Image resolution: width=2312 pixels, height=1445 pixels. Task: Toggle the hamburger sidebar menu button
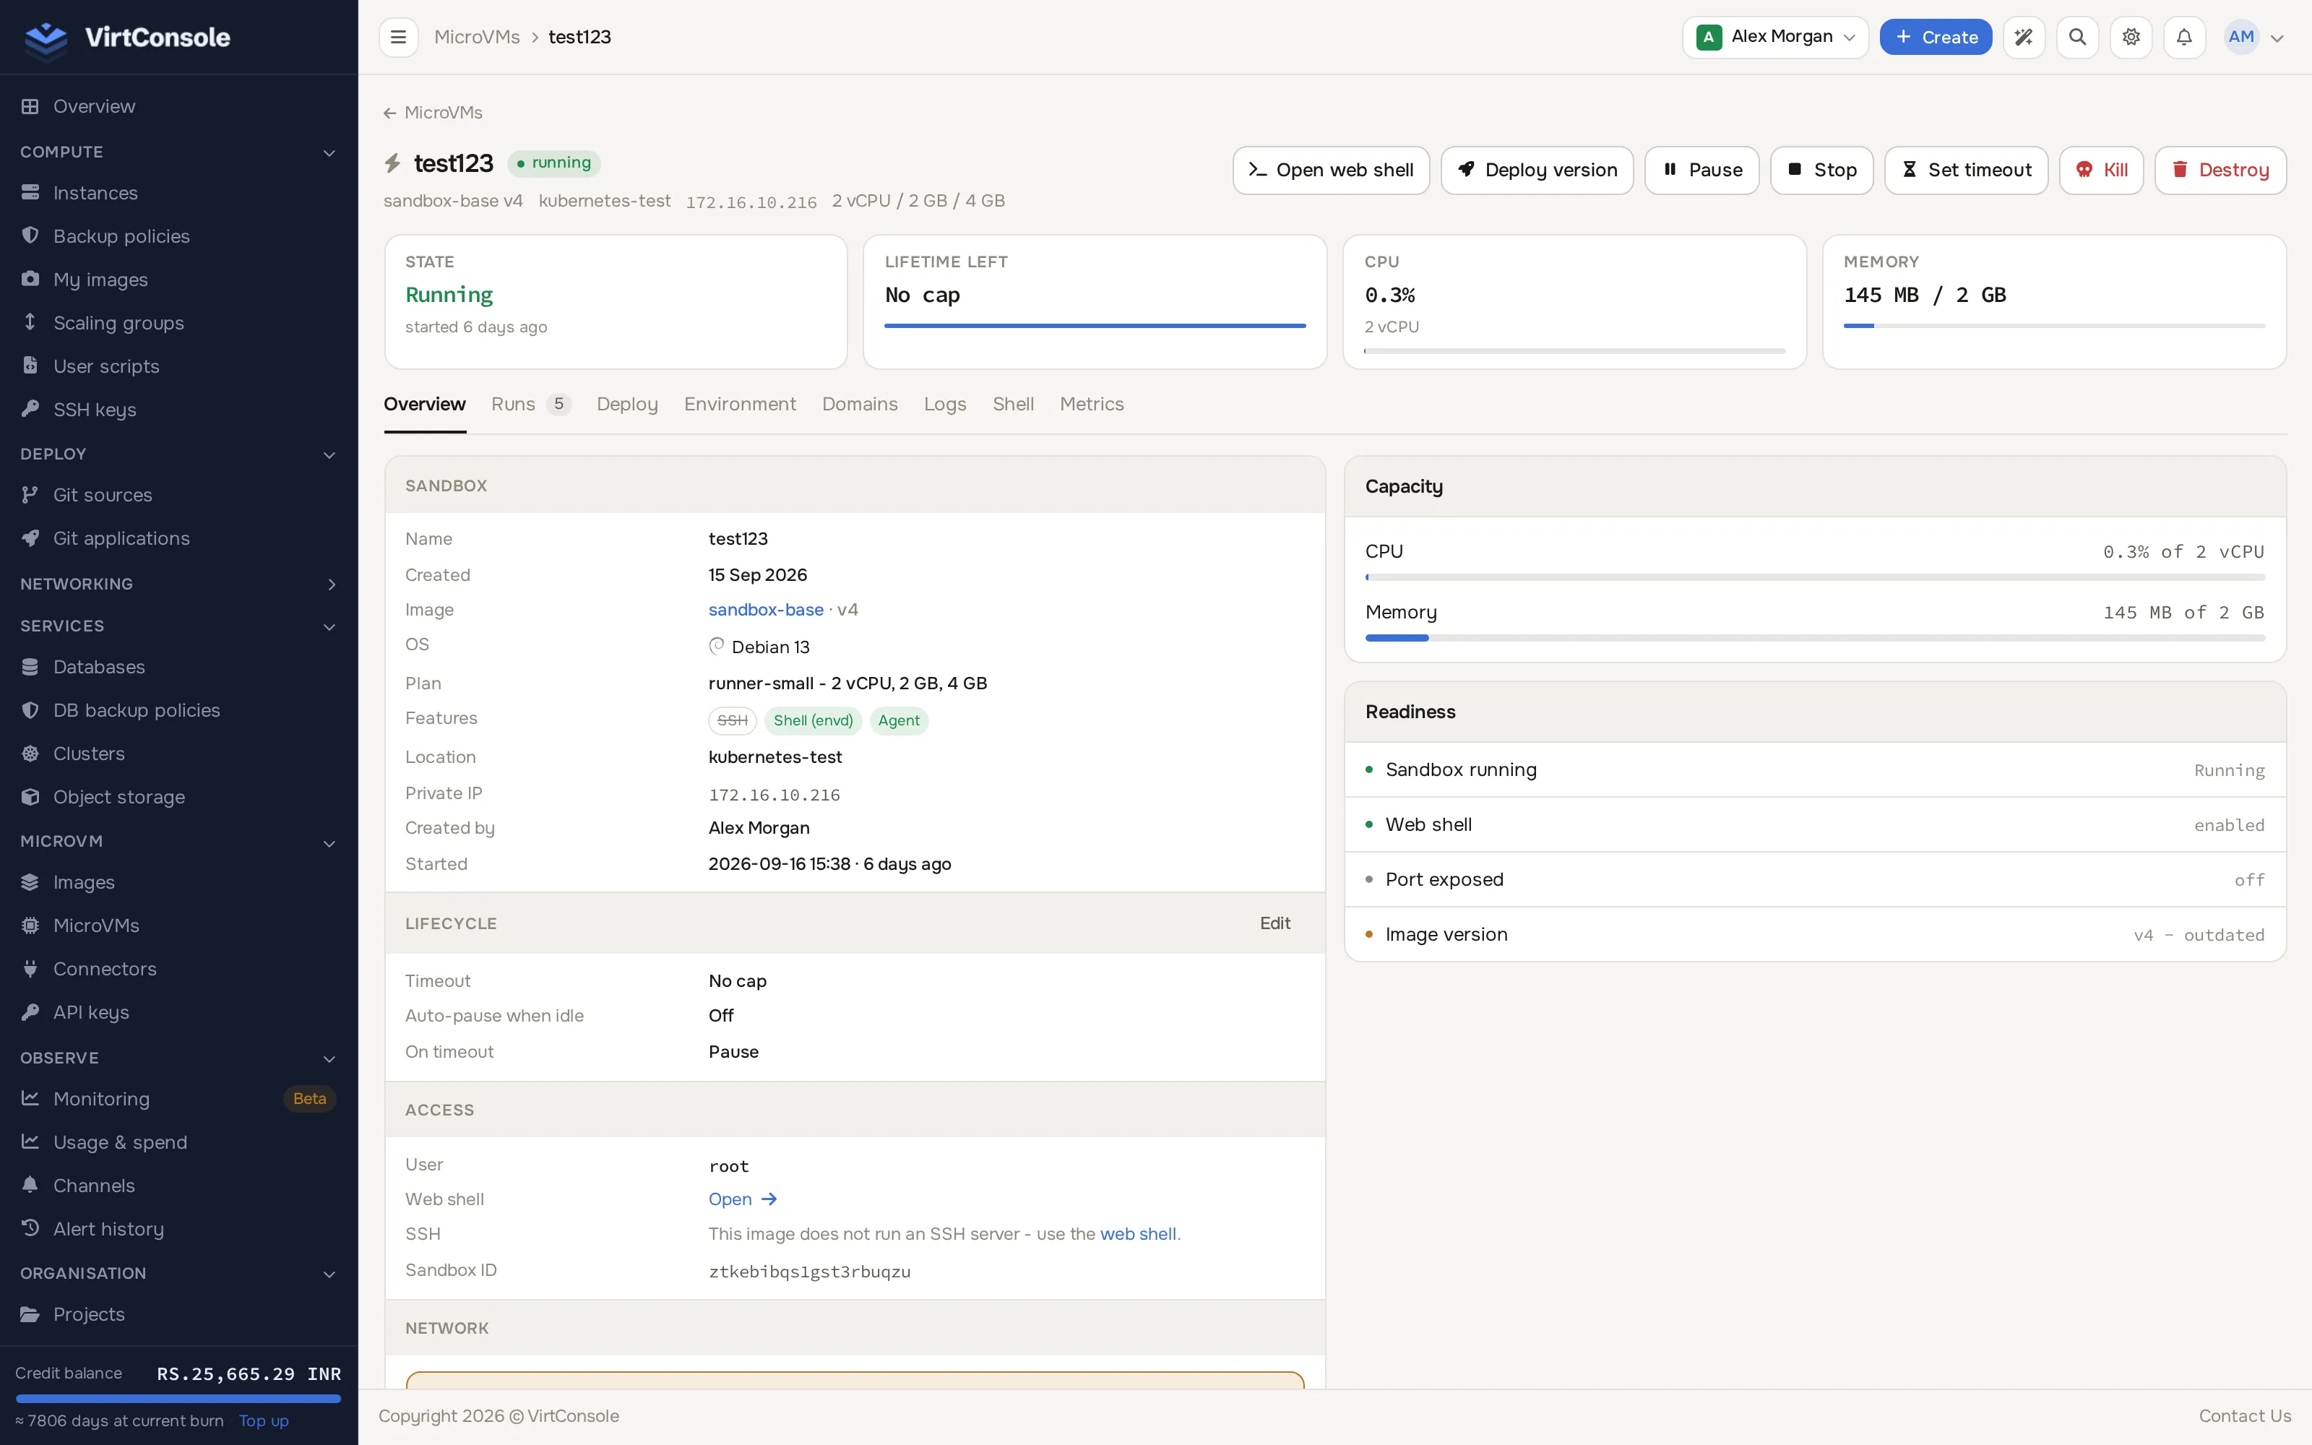point(398,38)
